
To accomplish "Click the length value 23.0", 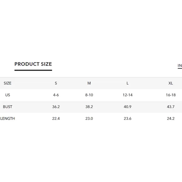I will pyautogui.click(x=89, y=119).
